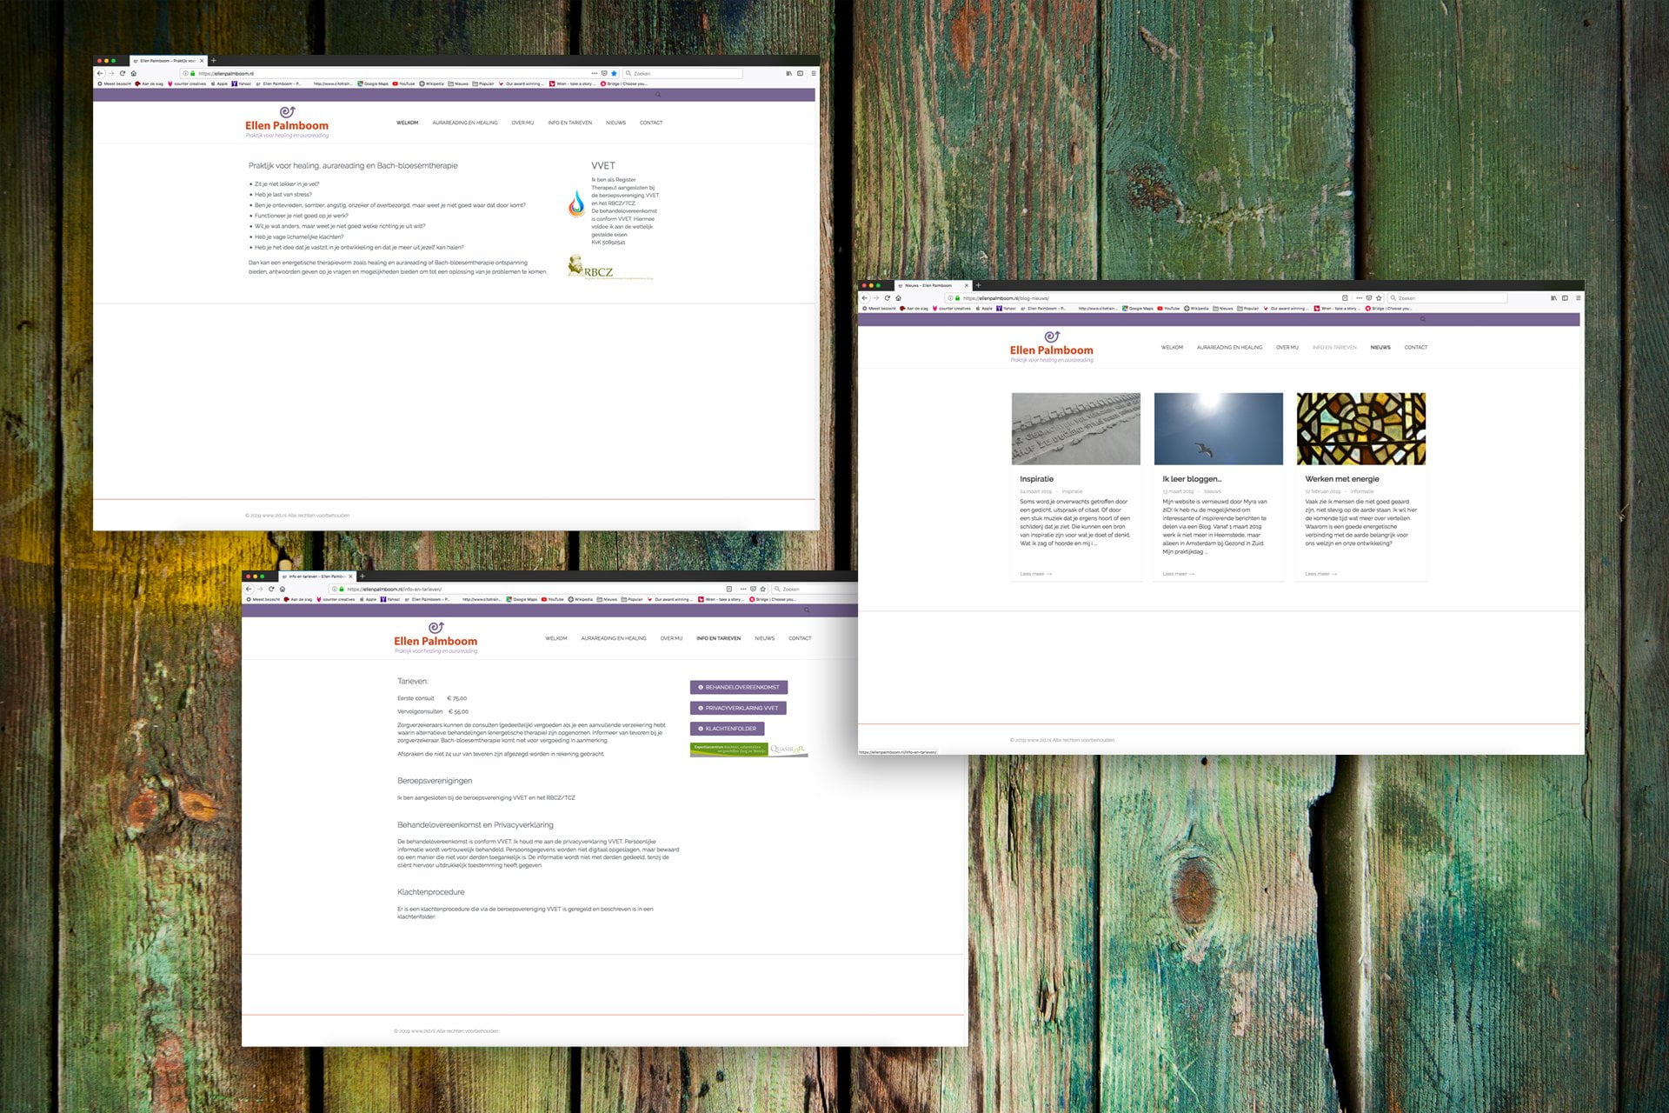1669x1113 pixels.
Task: Click back arrow in the top-left Welkom window
Action: tap(100, 74)
